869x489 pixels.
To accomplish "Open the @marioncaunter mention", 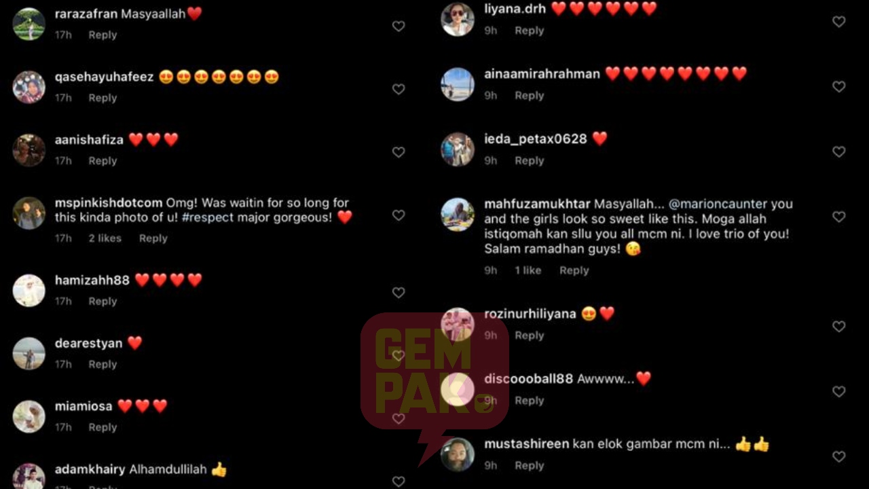I will (x=718, y=204).
